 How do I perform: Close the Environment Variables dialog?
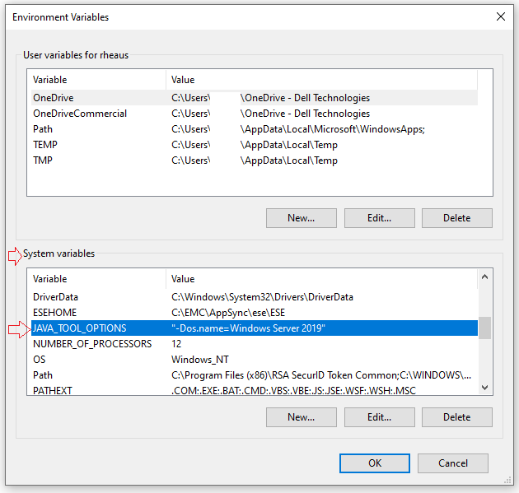coord(500,16)
